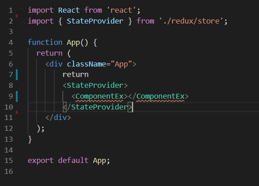Click line number 13 in the gutter

click(9, 139)
